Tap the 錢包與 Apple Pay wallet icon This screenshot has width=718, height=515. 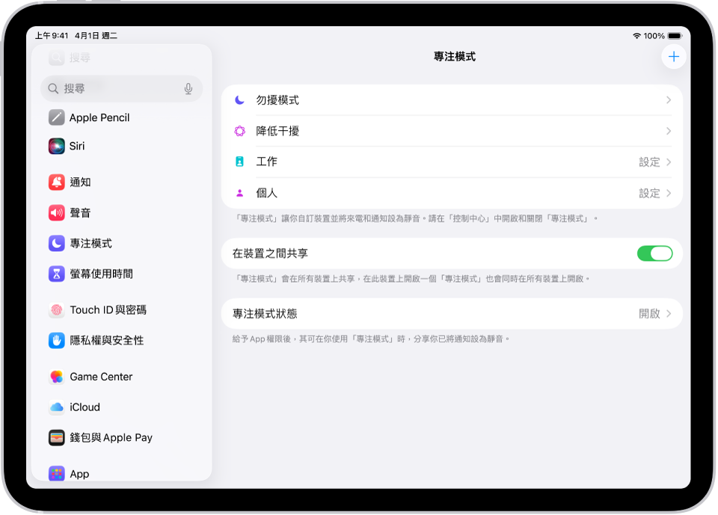(56, 437)
